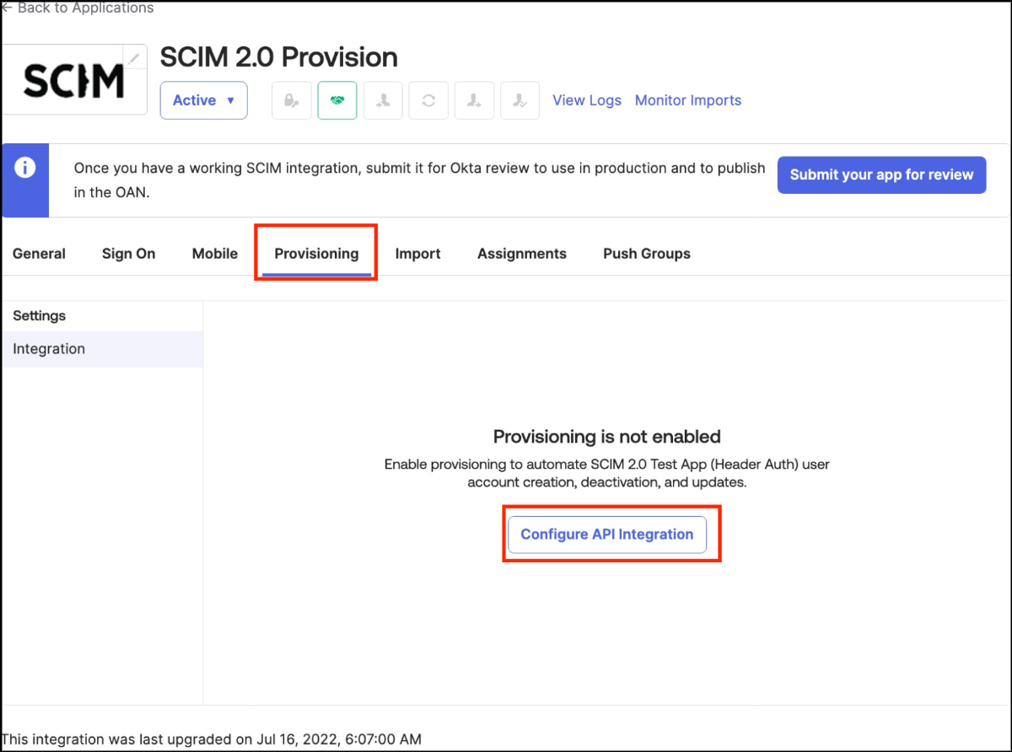
Task: Switch to the General tab
Action: point(39,254)
